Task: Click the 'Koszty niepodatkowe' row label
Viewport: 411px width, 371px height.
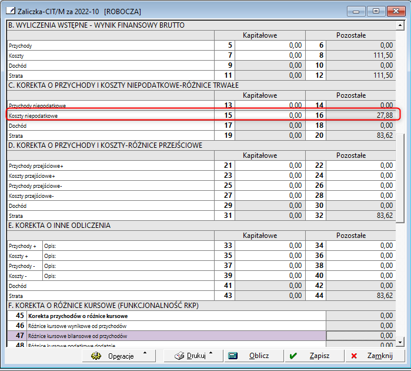Action: (33, 116)
